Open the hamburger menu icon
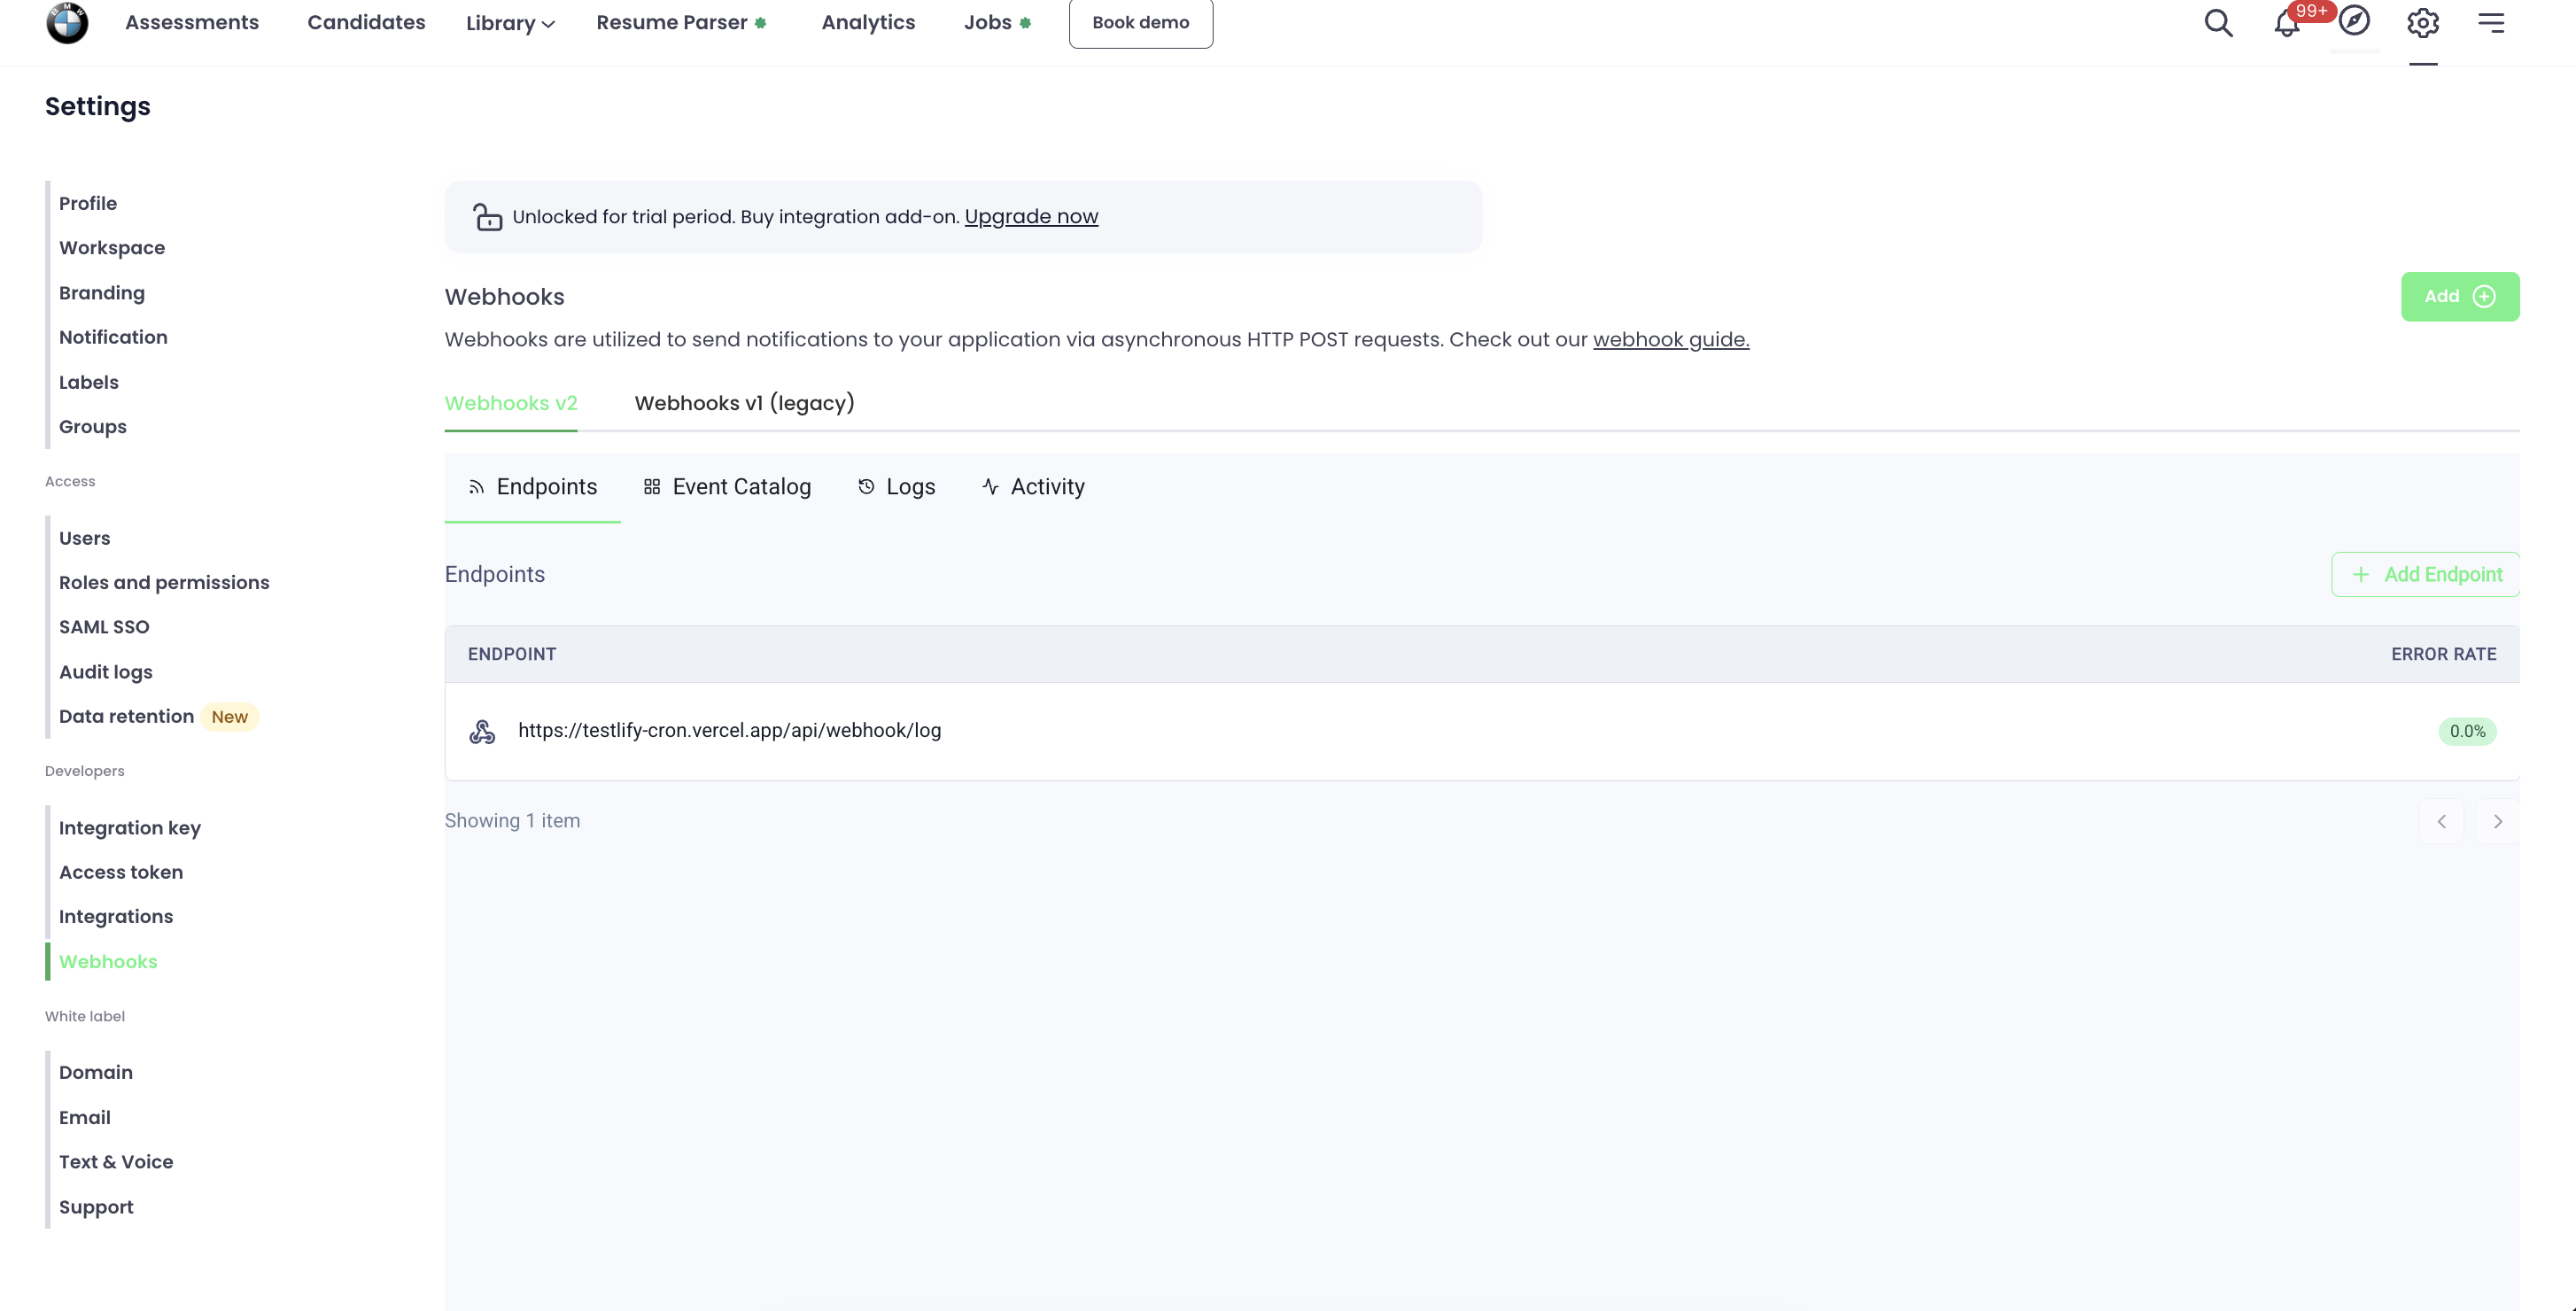This screenshot has width=2576, height=1311. point(2491,23)
